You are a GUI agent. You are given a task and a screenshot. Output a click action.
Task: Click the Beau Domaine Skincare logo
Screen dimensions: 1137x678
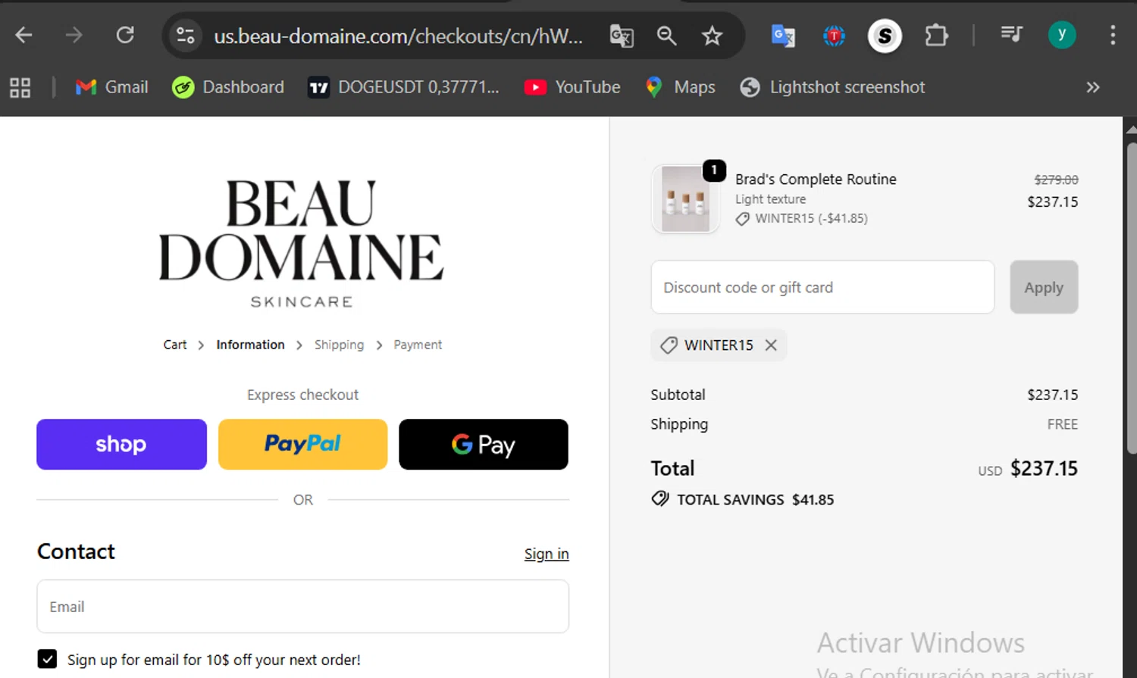(x=302, y=243)
